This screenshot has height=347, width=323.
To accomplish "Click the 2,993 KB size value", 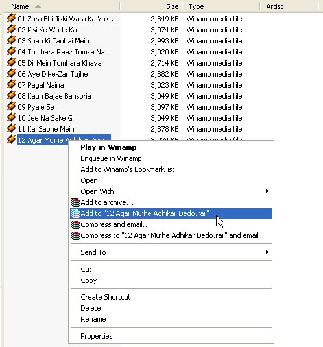I will tap(165, 41).
